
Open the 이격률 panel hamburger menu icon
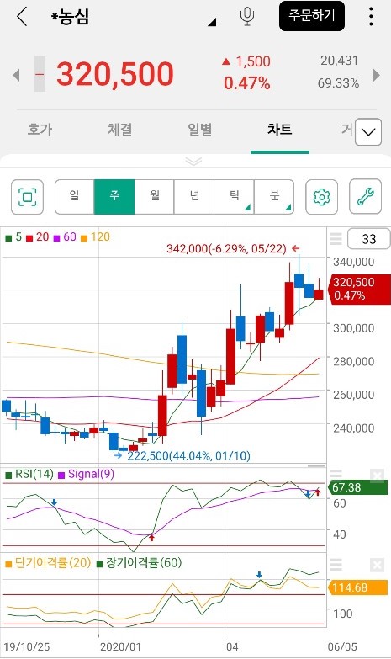click(x=336, y=565)
